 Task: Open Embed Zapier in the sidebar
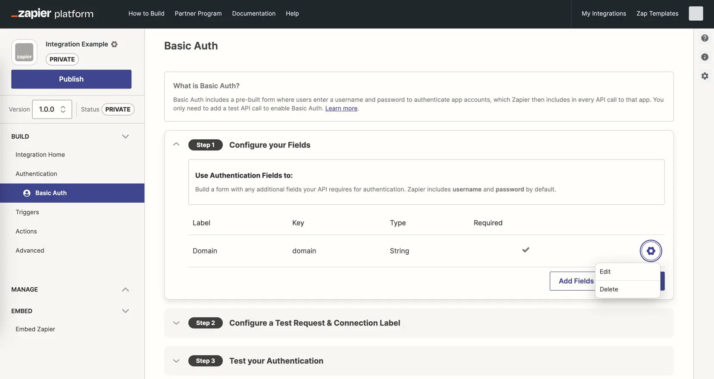(x=35, y=329)
